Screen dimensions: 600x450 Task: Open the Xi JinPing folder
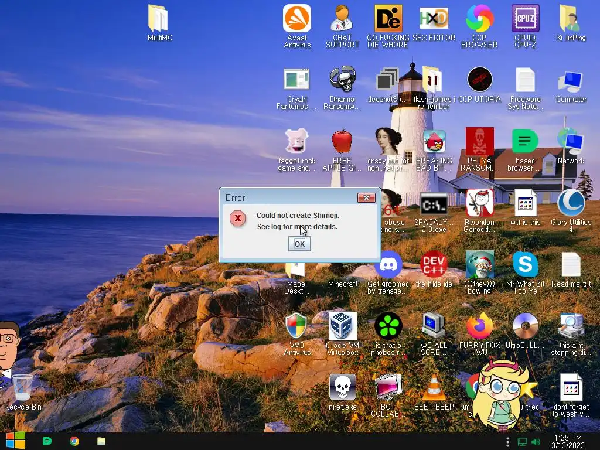pos(571,22)
